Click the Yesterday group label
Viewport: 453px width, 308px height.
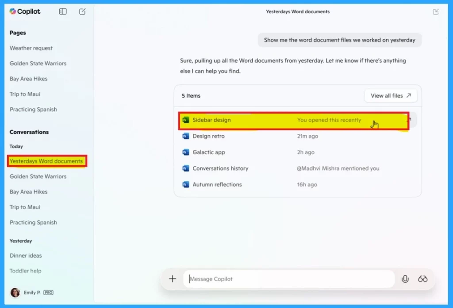21,241
